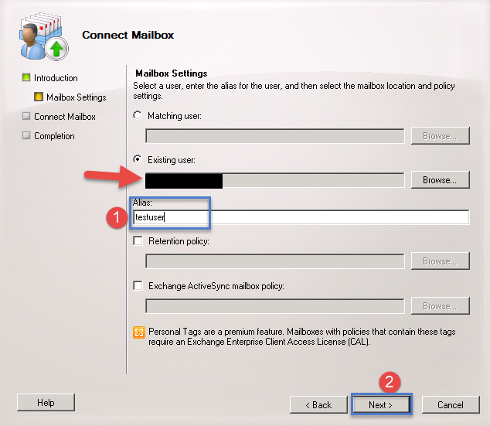Image resolution: width=490 pixels, height=426 pixels.
Task: Click the gray Completion step indicator
Action: [x=26, y=136]
